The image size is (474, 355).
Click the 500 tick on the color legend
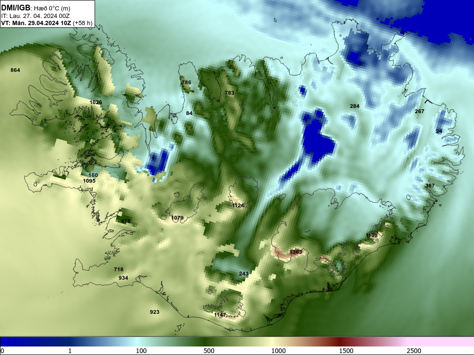click(209, 351)
